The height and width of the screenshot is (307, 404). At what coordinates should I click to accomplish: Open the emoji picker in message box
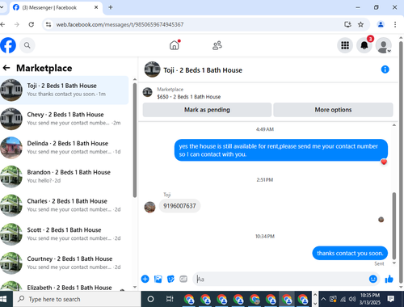tap(373, 279)
